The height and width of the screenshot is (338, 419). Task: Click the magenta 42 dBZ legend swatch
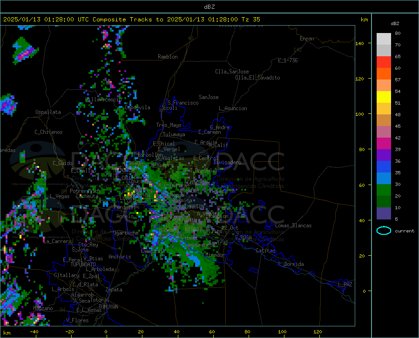pyautogui.click(x=384, y=144)
